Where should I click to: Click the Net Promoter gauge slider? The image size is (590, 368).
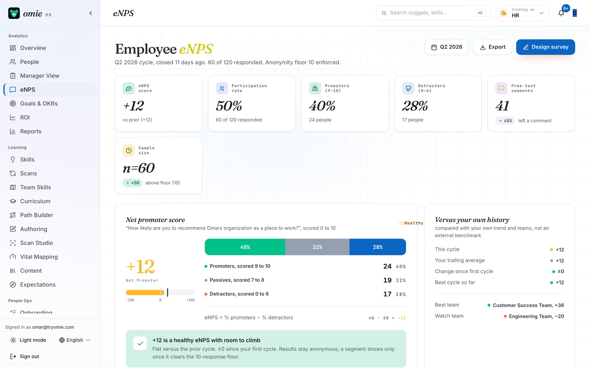click(160, 293)
